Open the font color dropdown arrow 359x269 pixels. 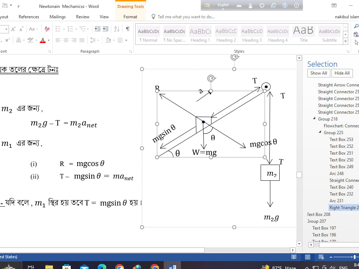coord(48,40)
